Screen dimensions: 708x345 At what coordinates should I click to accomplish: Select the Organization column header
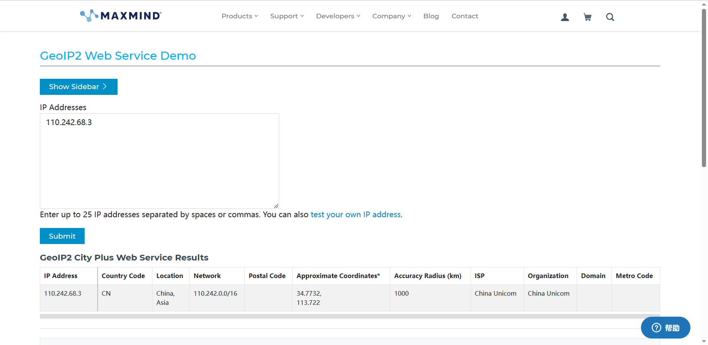(550, 276)
